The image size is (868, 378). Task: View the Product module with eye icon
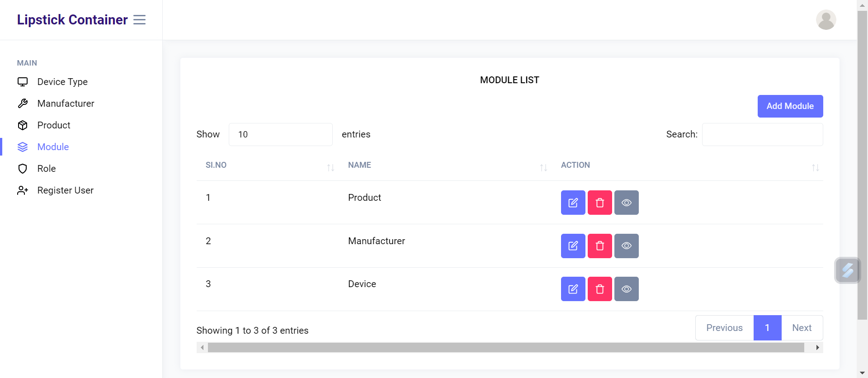[x=626, y=203]
